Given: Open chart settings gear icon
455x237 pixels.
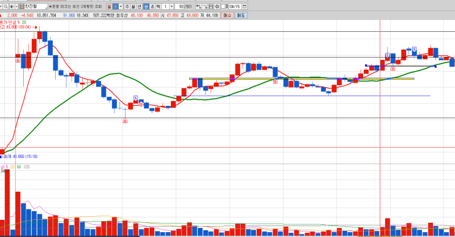Looking at the screenshot, I should click(217, 6).
